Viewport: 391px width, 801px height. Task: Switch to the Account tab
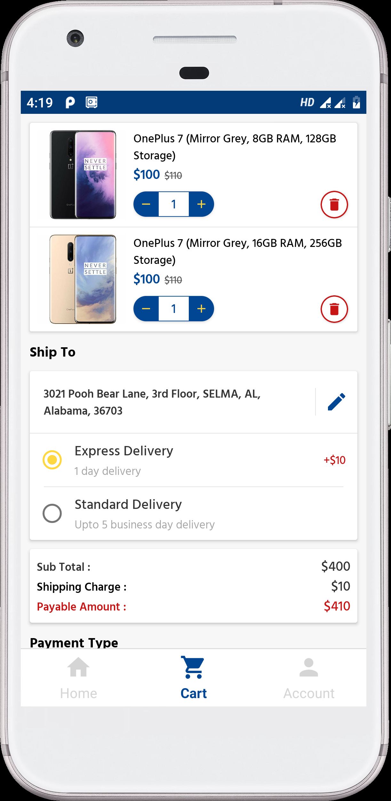click(308, 678)
